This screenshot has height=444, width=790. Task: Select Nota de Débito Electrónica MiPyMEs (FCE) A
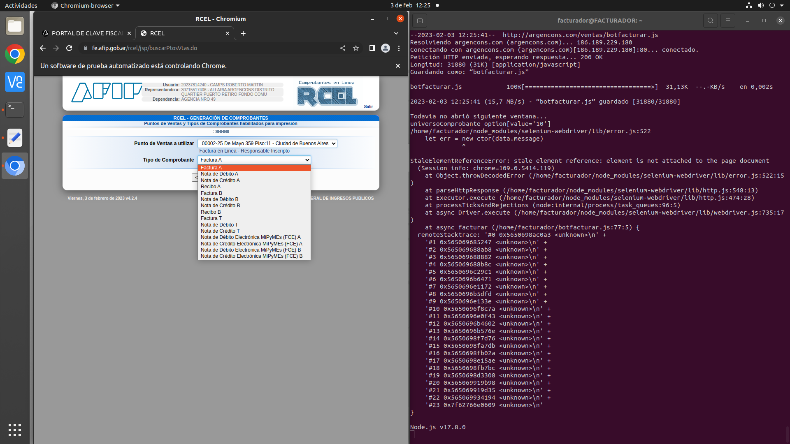[254, 237]
